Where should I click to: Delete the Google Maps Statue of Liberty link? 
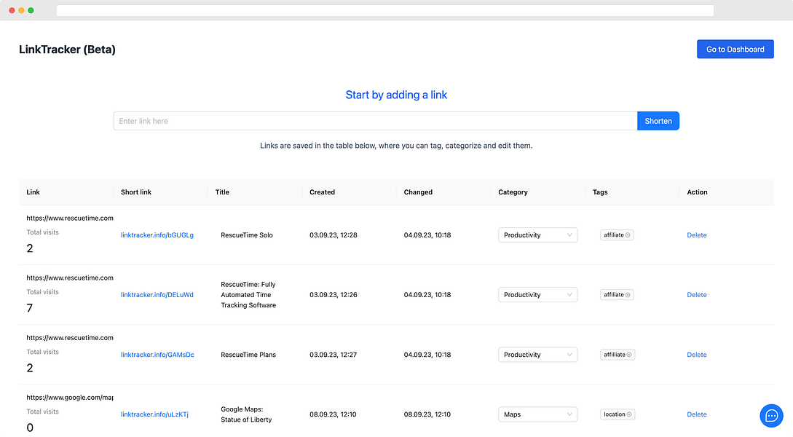click(696, 414)
